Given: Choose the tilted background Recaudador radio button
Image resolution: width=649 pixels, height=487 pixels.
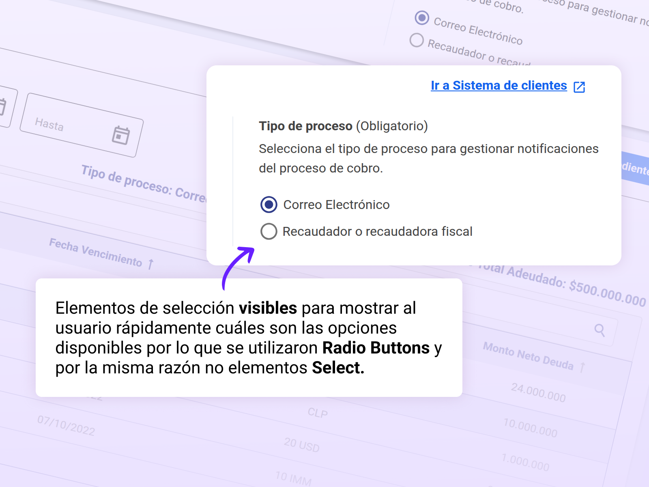Looking at the screenshot, I should [417, 40].
